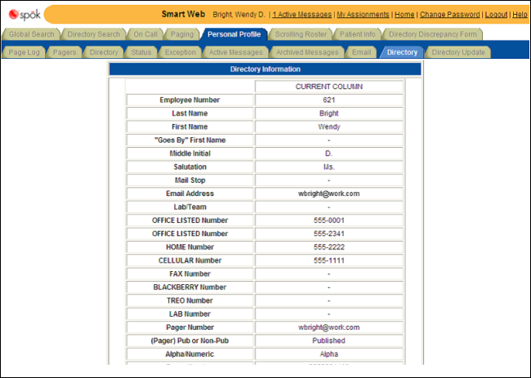Click the CELLULAR Number value 555-1111
The width and height of the screenshot is (531, 378).
tap(329, 260)
